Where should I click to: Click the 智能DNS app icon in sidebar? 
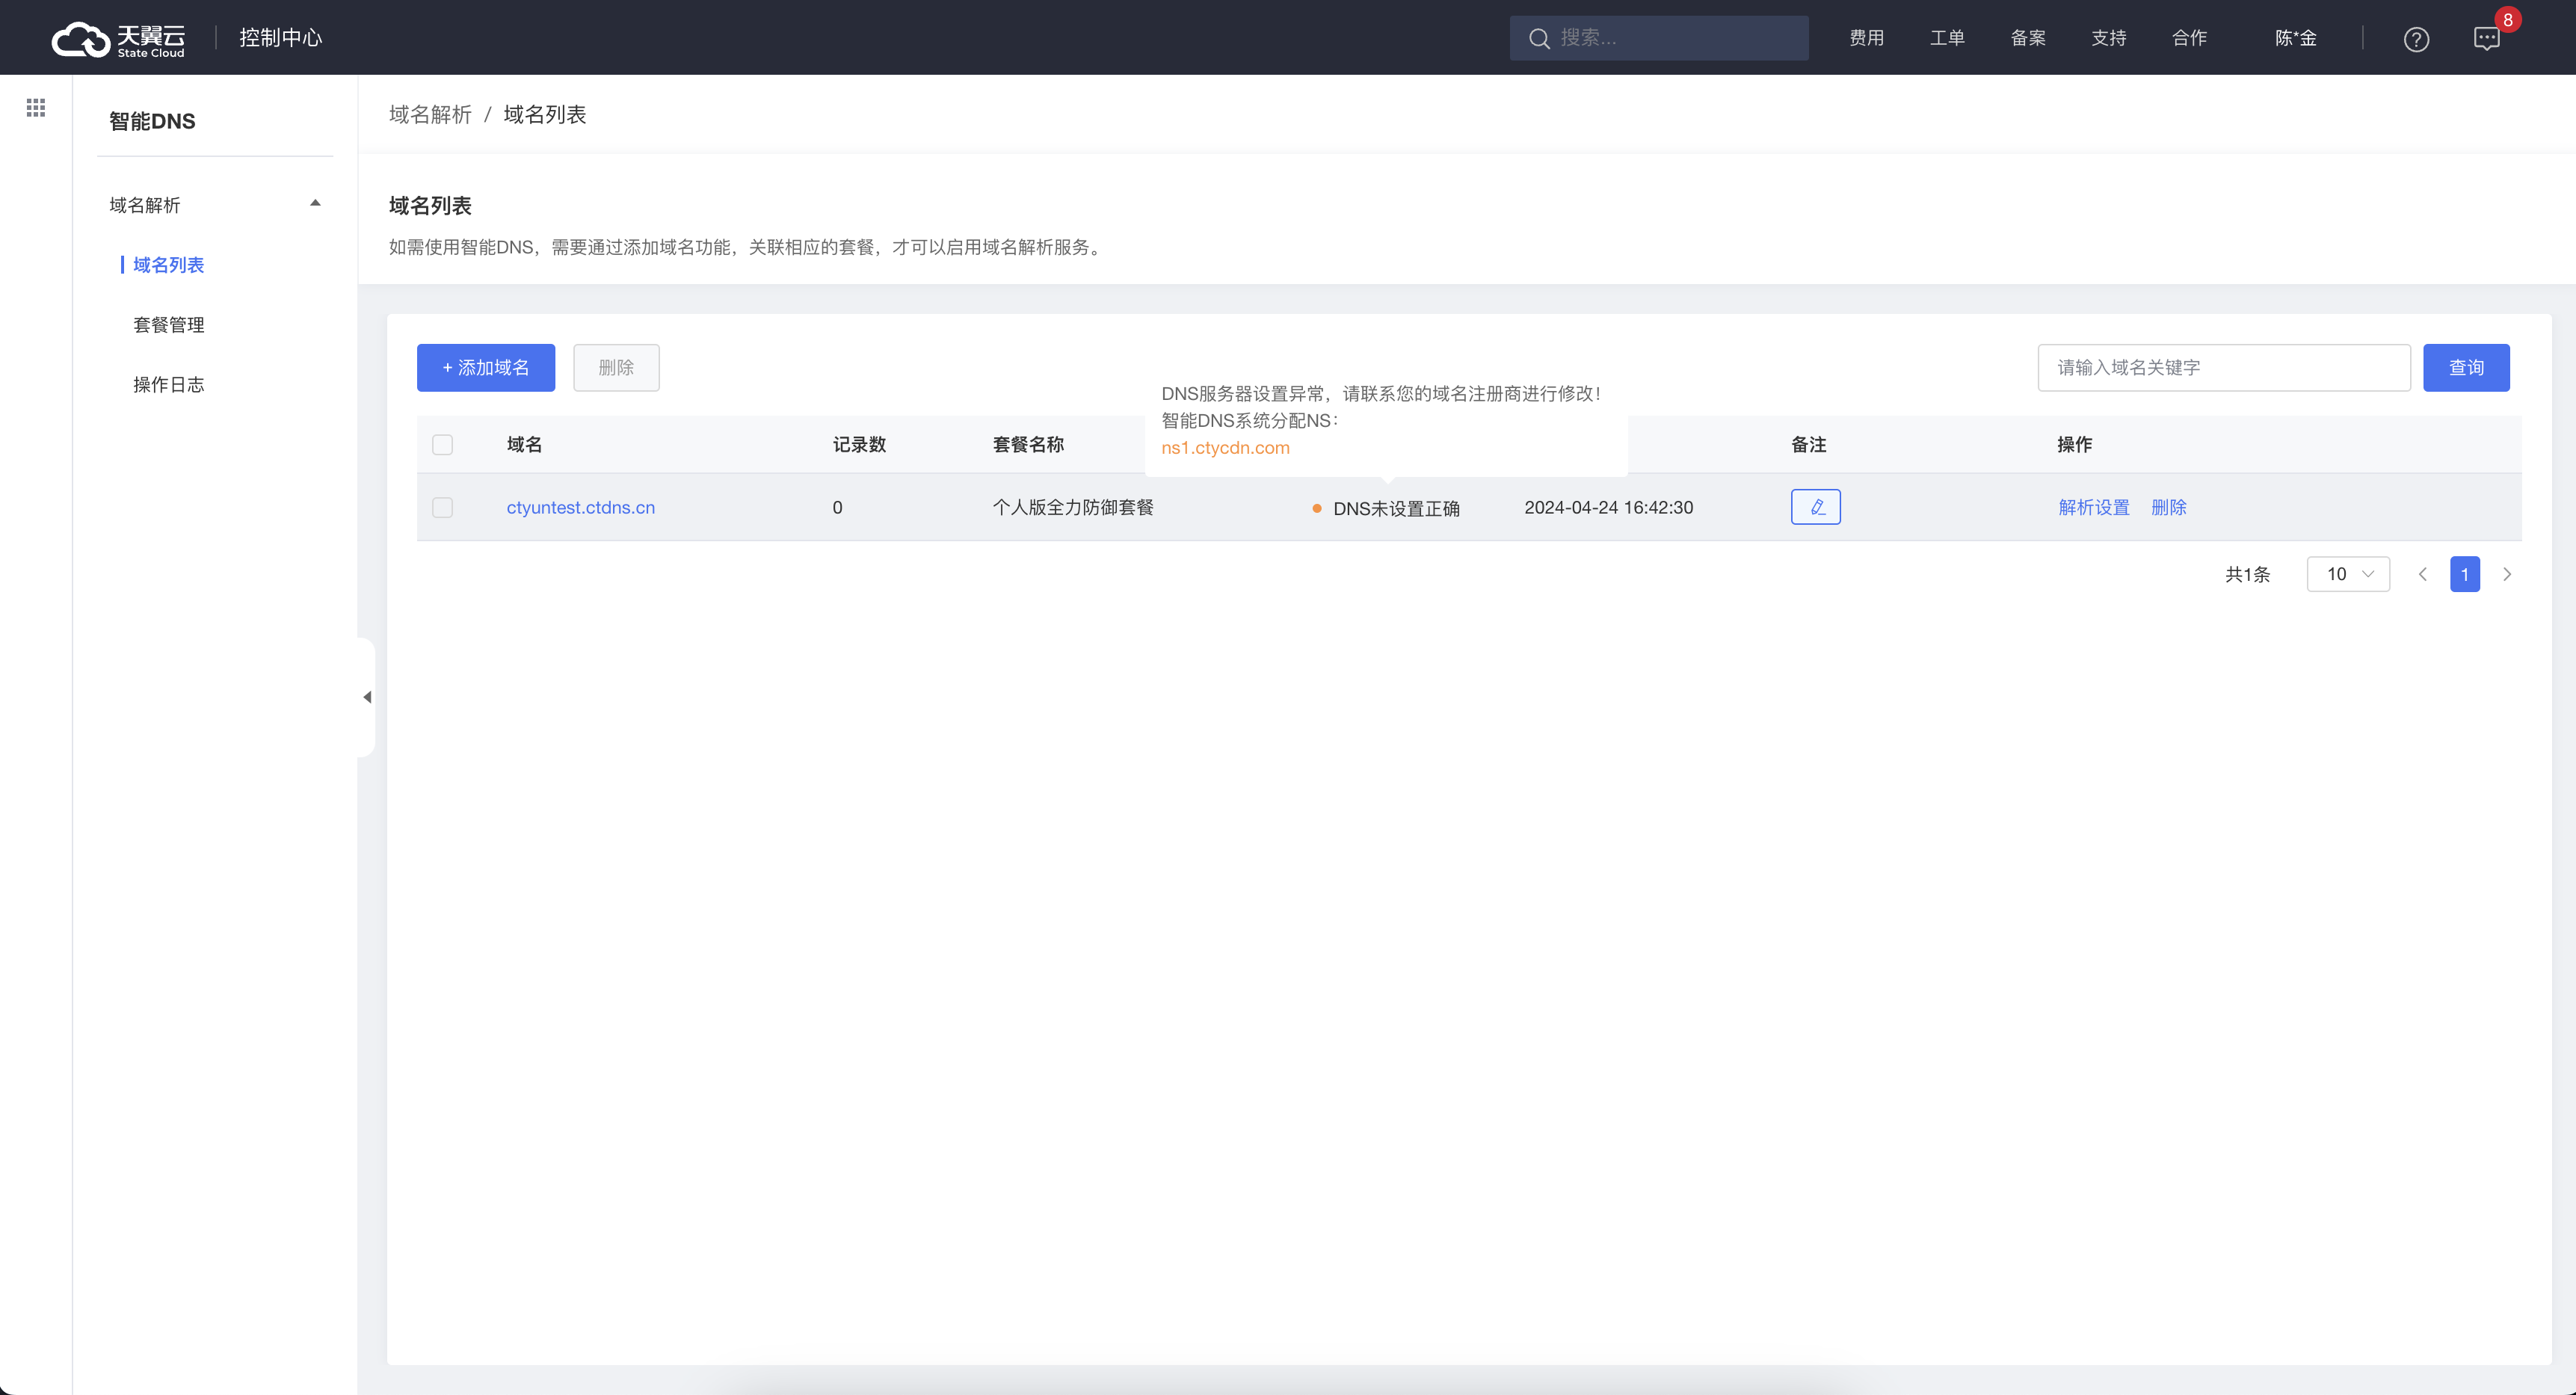152,120
